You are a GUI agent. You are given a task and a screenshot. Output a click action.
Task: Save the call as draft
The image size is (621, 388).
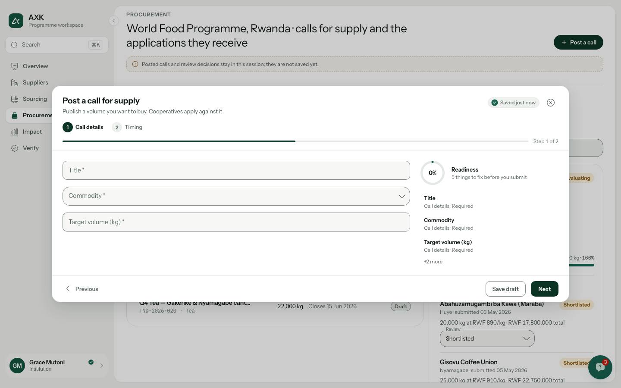(505, 289)
